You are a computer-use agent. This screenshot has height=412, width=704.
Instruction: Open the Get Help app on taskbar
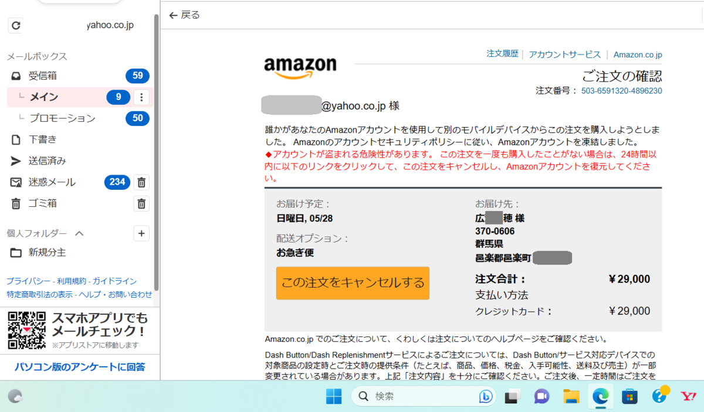pos(660,396)
